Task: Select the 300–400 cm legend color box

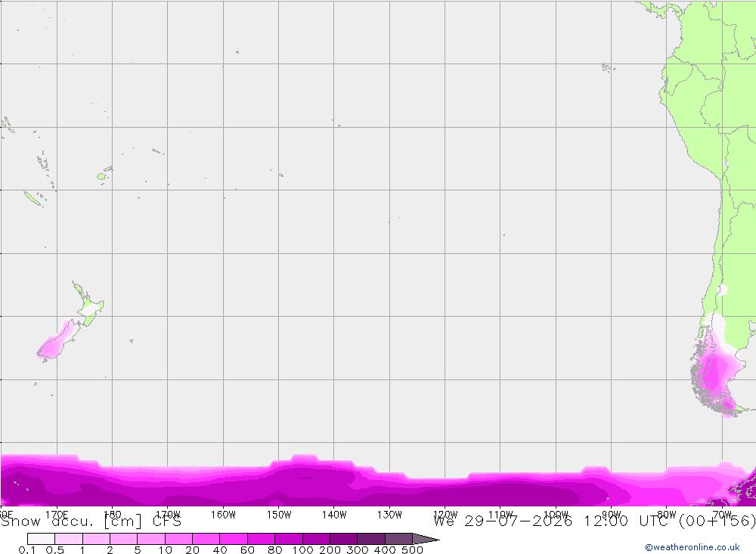Action: (371, 539)
